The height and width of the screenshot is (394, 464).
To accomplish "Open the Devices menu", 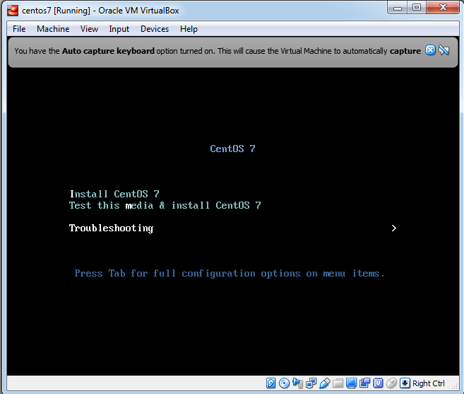I will point(155,29).
